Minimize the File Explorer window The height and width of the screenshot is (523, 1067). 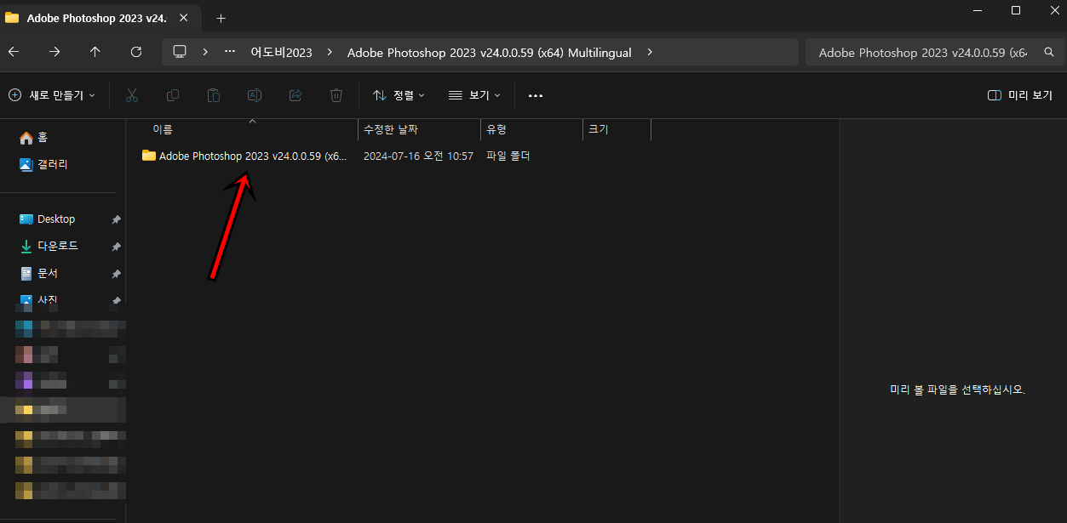click(977, 10)
